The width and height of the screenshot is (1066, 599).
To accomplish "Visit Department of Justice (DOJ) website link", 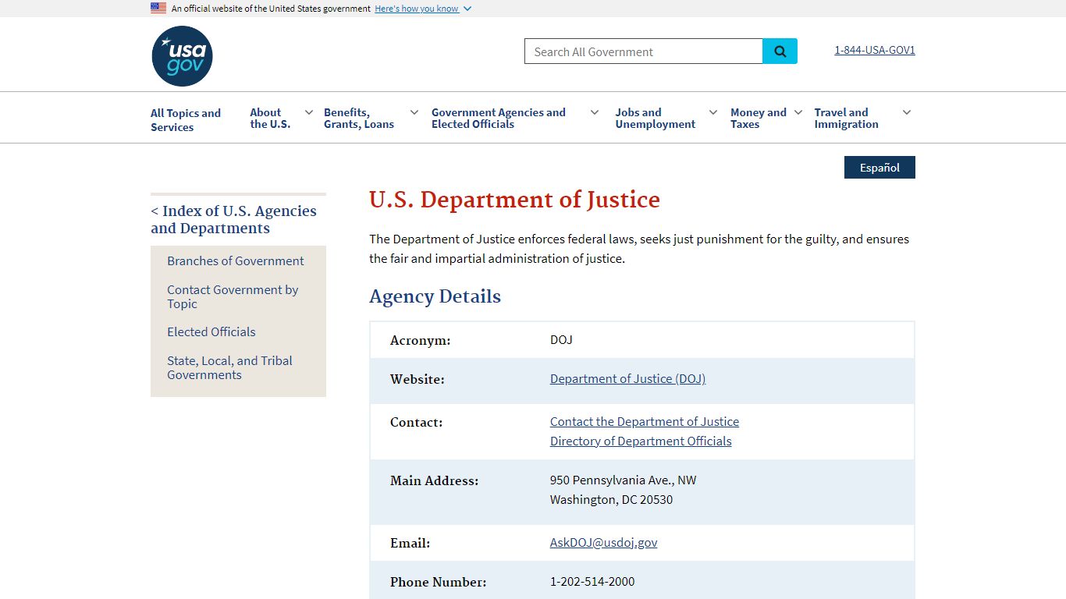I will tap(627, 379).
